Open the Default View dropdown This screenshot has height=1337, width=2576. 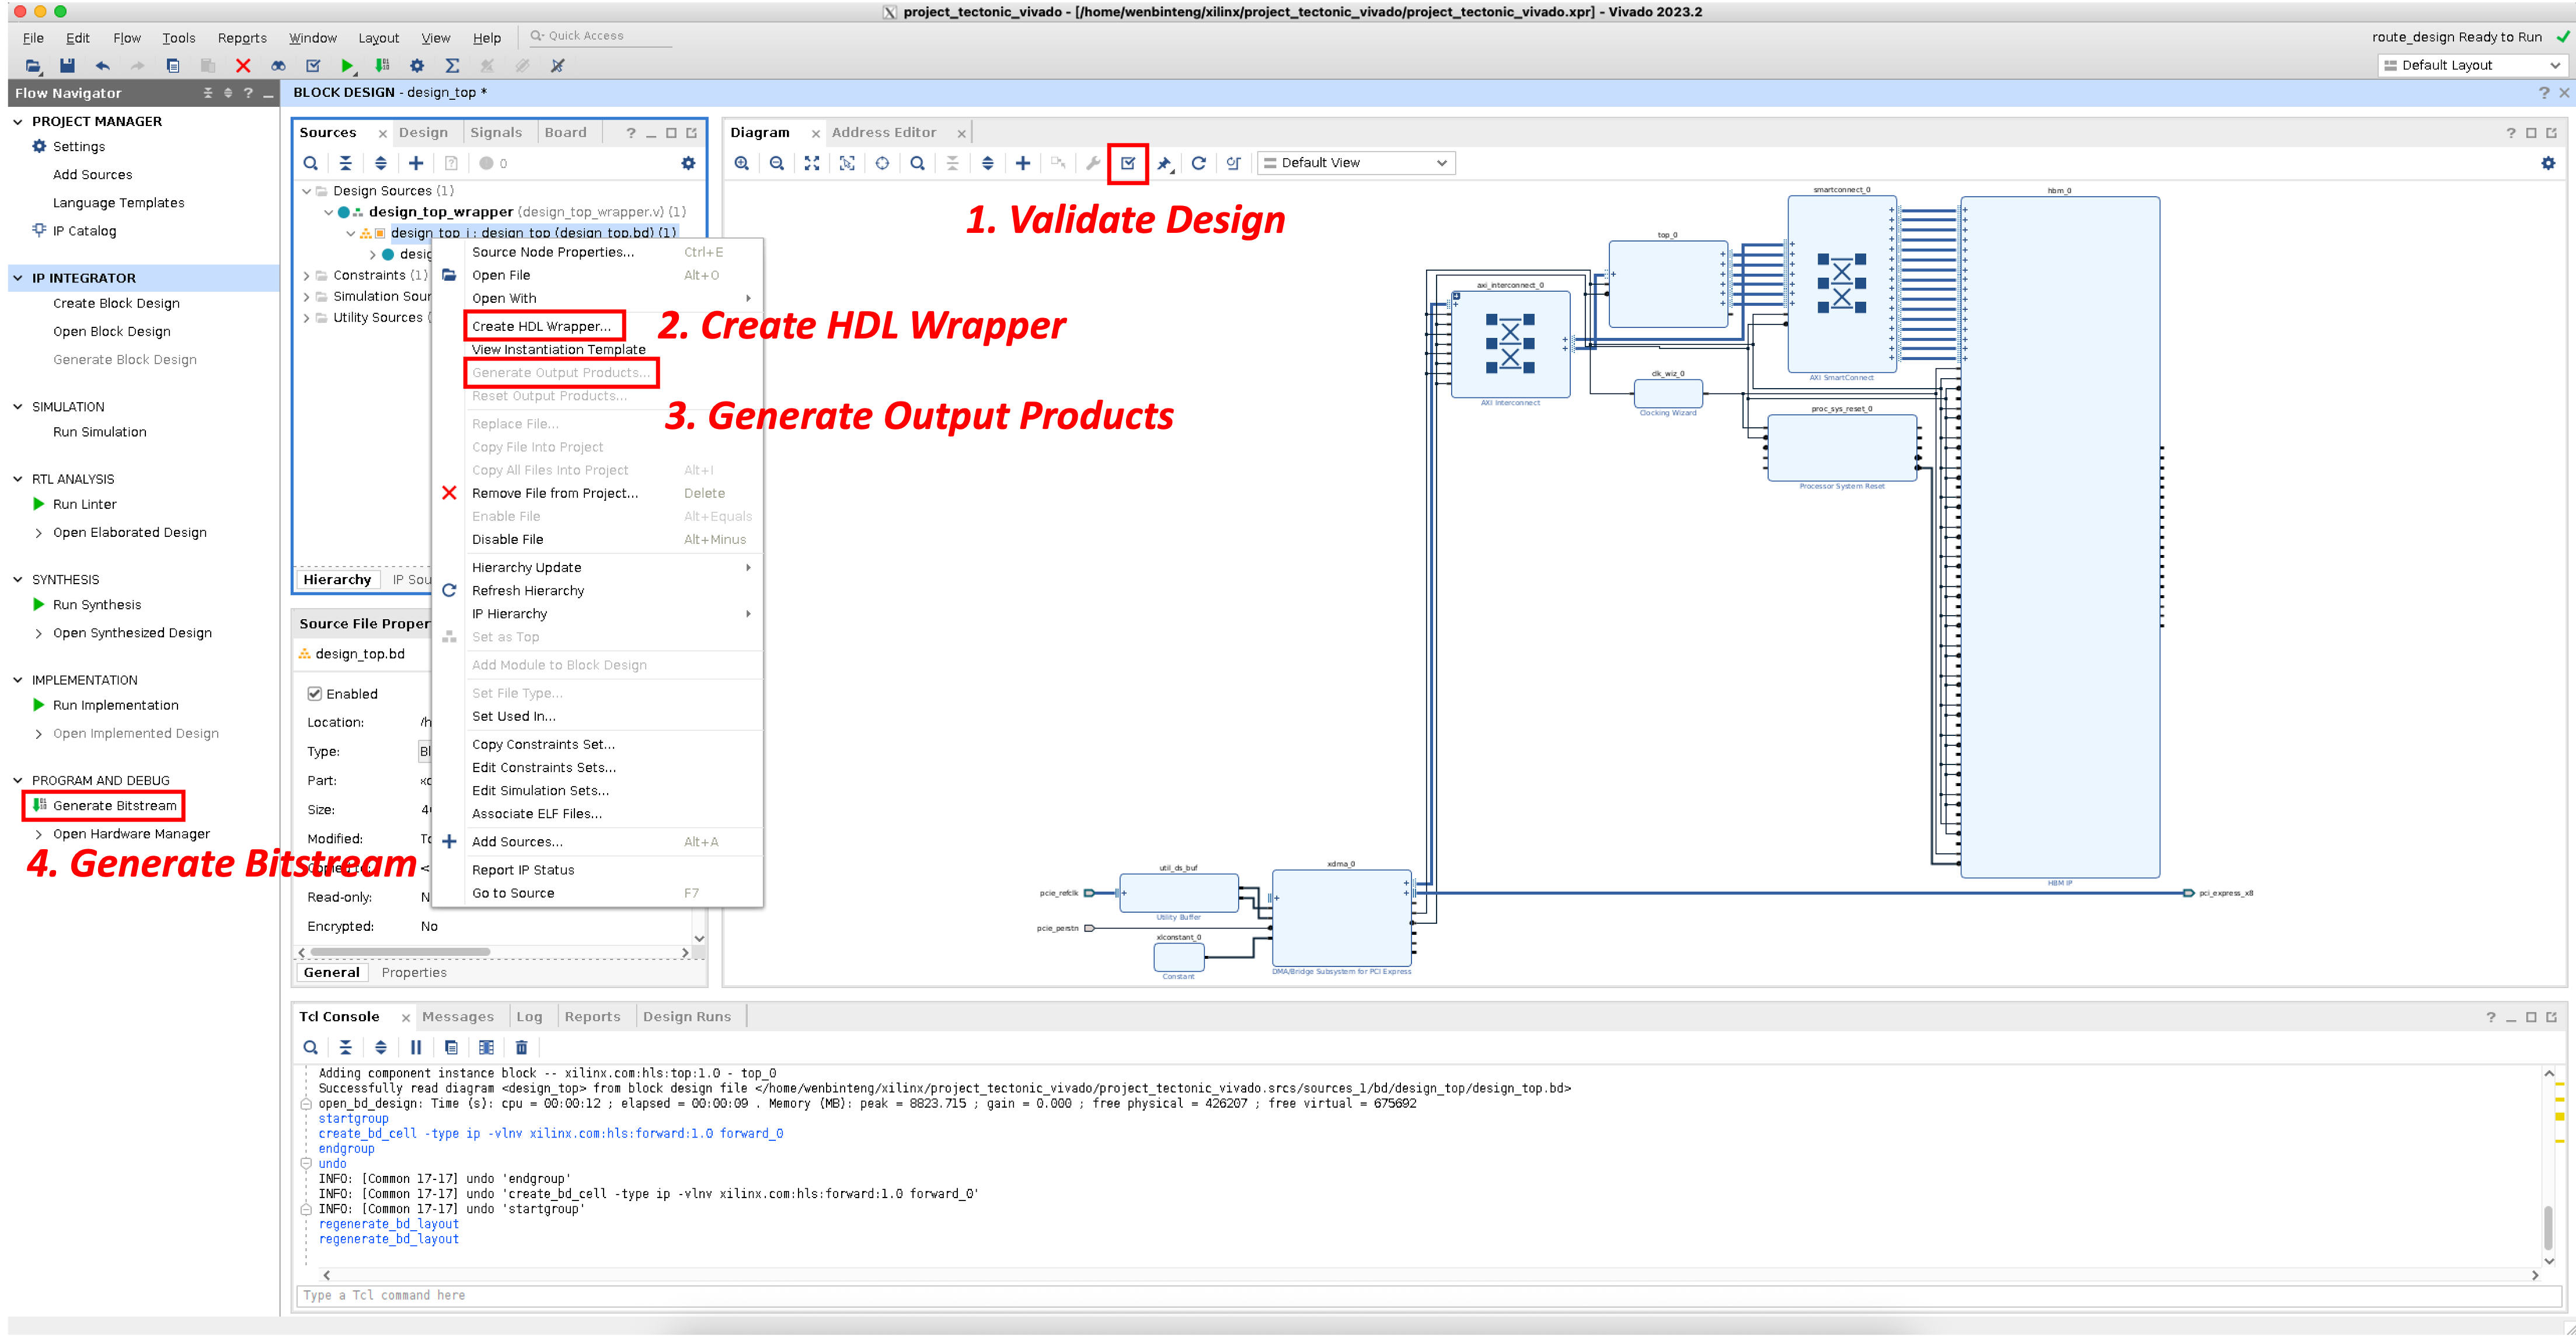(1356, 163)
